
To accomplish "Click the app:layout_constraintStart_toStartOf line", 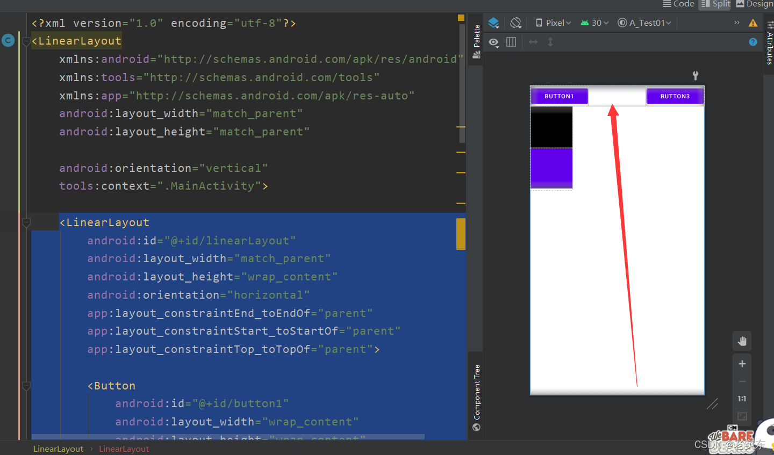I will tap(243, 331).
